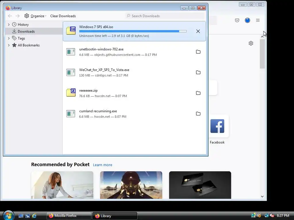
Task: Select History in the Library sidebar
Action: click(23, 25)
